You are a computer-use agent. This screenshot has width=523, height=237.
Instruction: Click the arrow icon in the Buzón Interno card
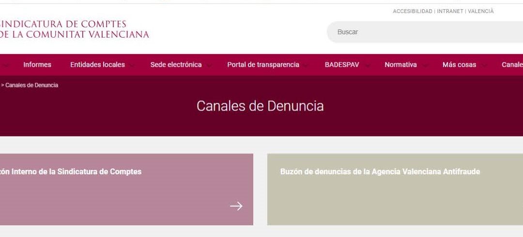tap(236, 206)
